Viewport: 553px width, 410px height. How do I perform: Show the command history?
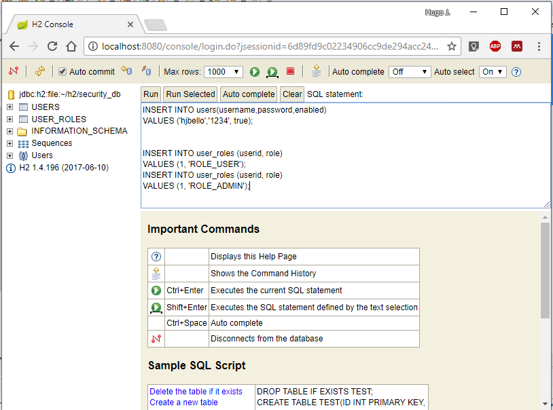click(x=316, y=71)
